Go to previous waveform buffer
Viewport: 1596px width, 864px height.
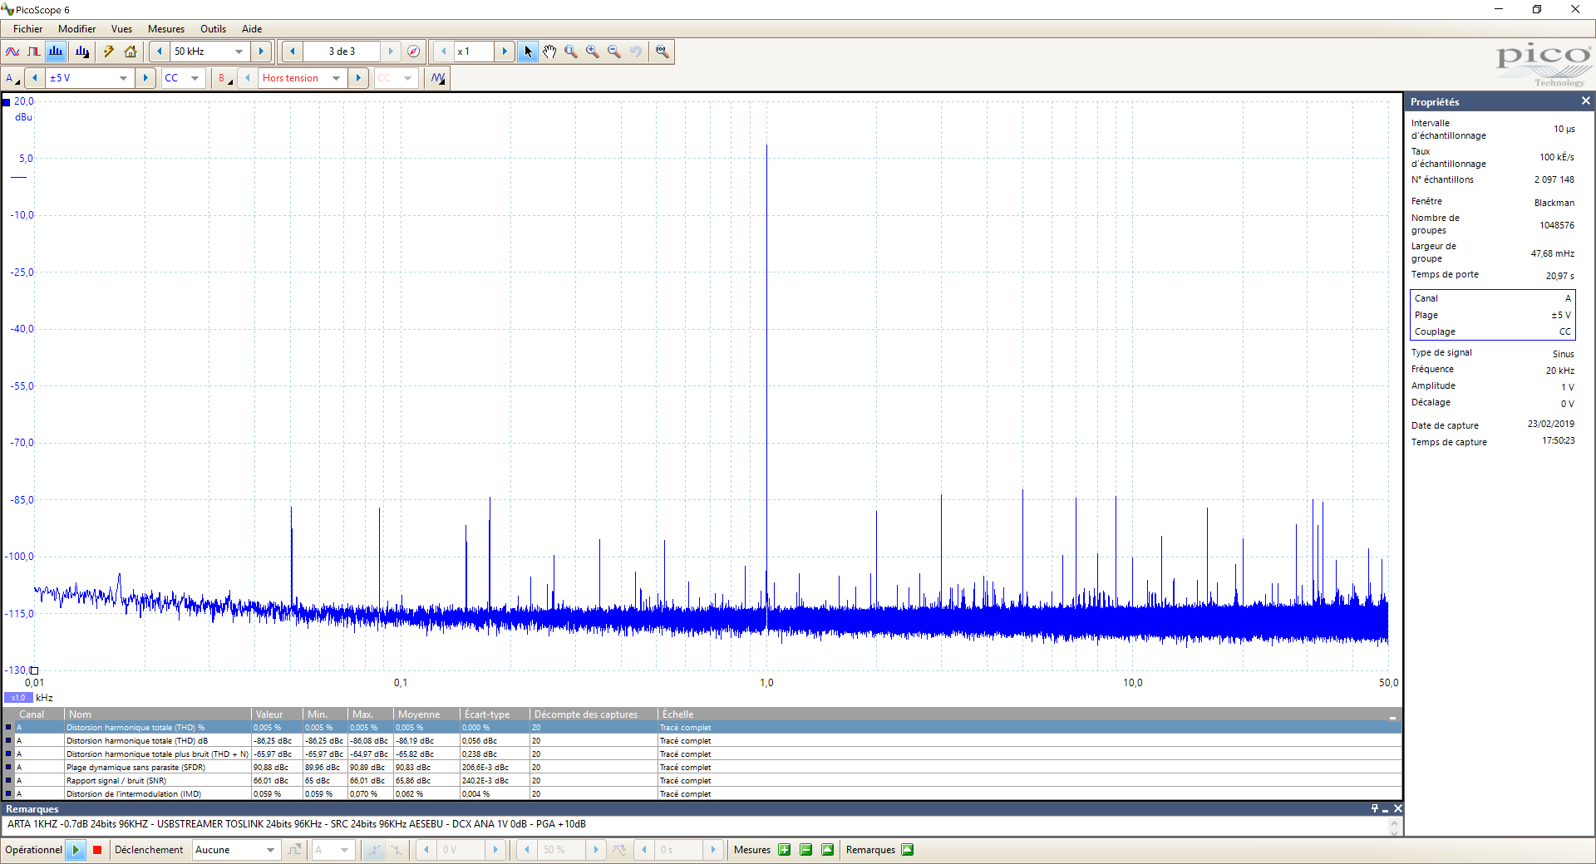click(x=293, y=52)
